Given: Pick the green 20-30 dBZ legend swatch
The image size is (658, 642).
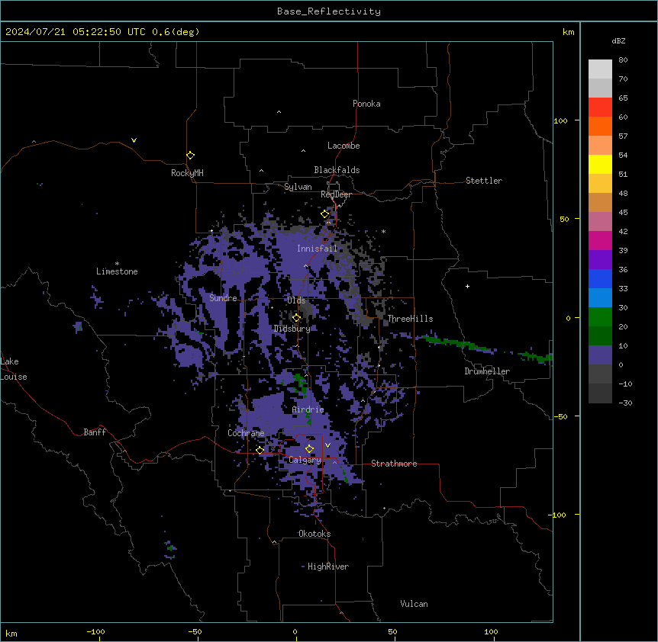Looking at the screenshot, I should (x=600, y=317).
